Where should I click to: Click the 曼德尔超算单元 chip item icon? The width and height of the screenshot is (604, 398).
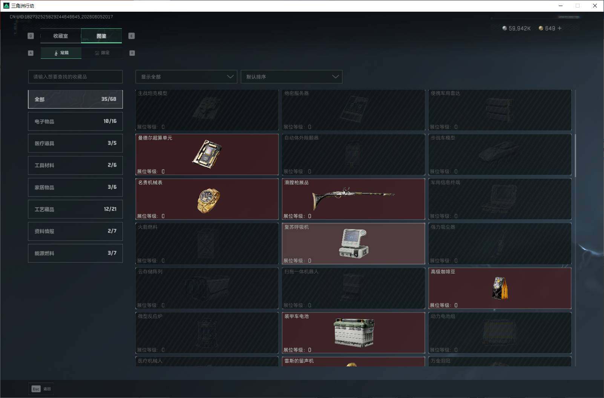(207, 154)
